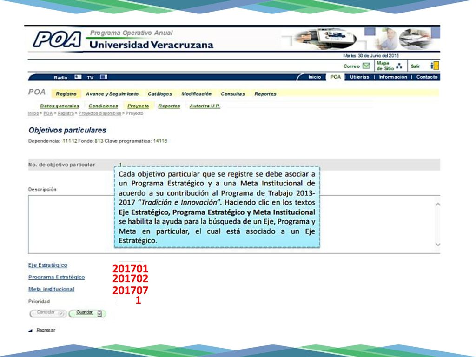Open the Información navigation item
The width and height of the screenshot is (476, 357).
pyautogui.click(x=393, y=77)
